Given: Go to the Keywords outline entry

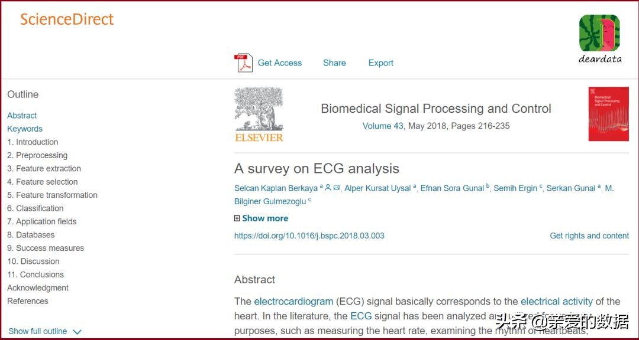Looking at the screenshot, I should [x=25, y=129].
